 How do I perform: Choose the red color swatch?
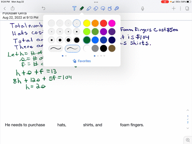104,23
